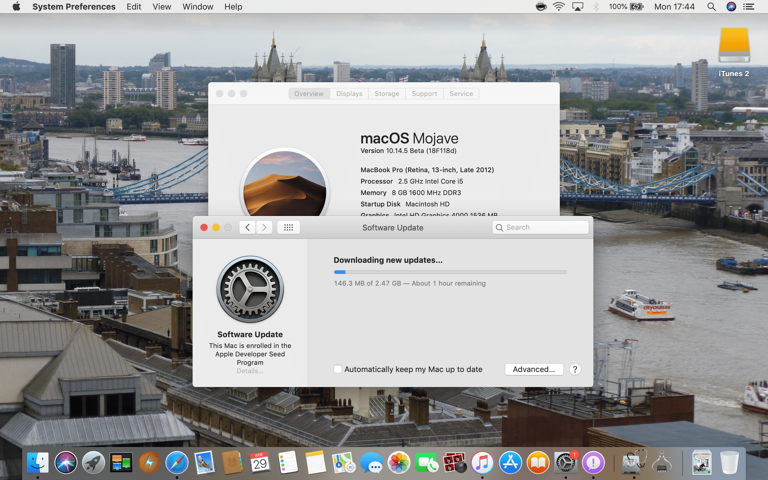Screen dimensions: 768x480
Task: Open Disk Utility icon in Dock
Action: click(x=633, y=463)
